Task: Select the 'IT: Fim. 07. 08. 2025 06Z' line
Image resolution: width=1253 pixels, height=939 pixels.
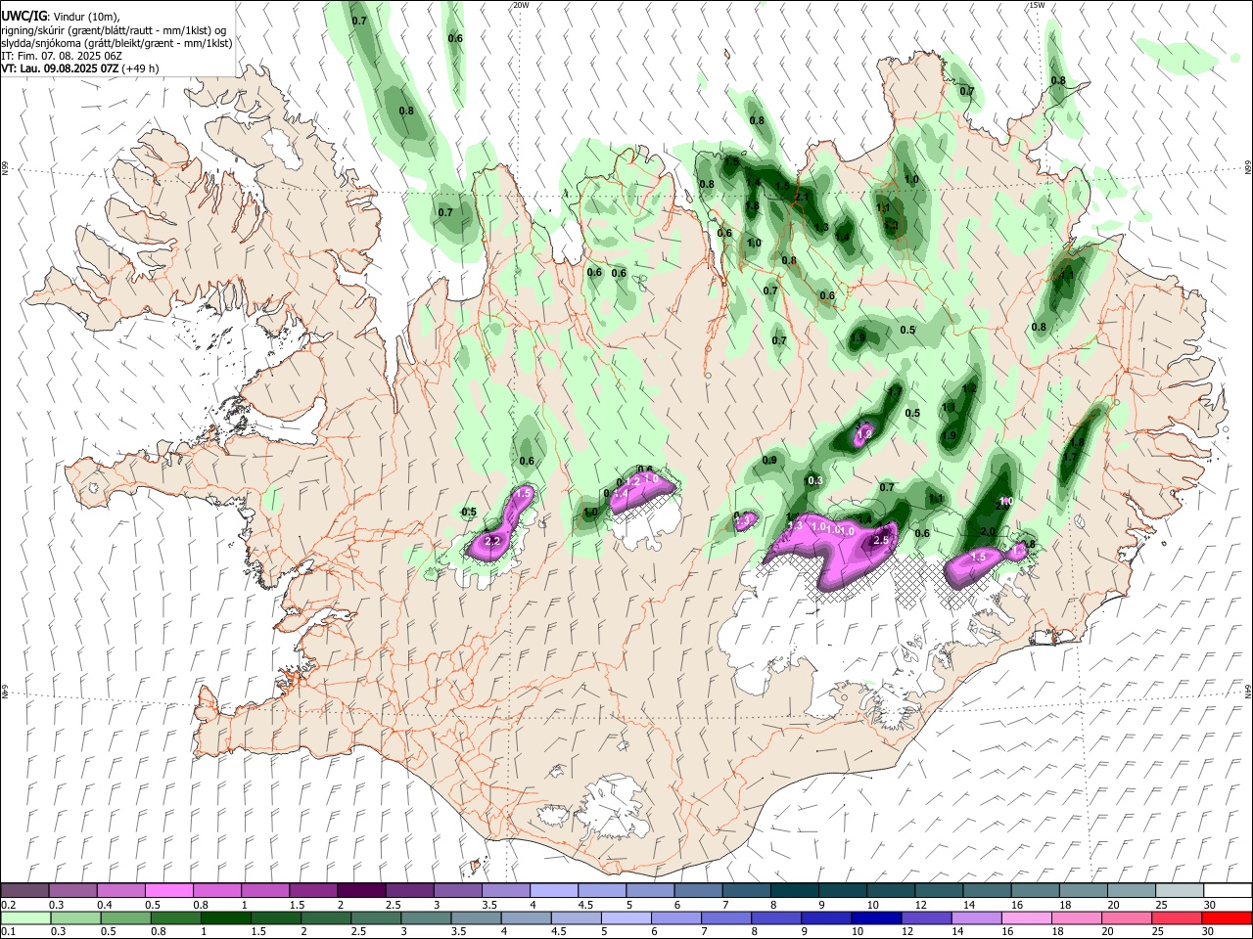Action: (x=62, y=56)
